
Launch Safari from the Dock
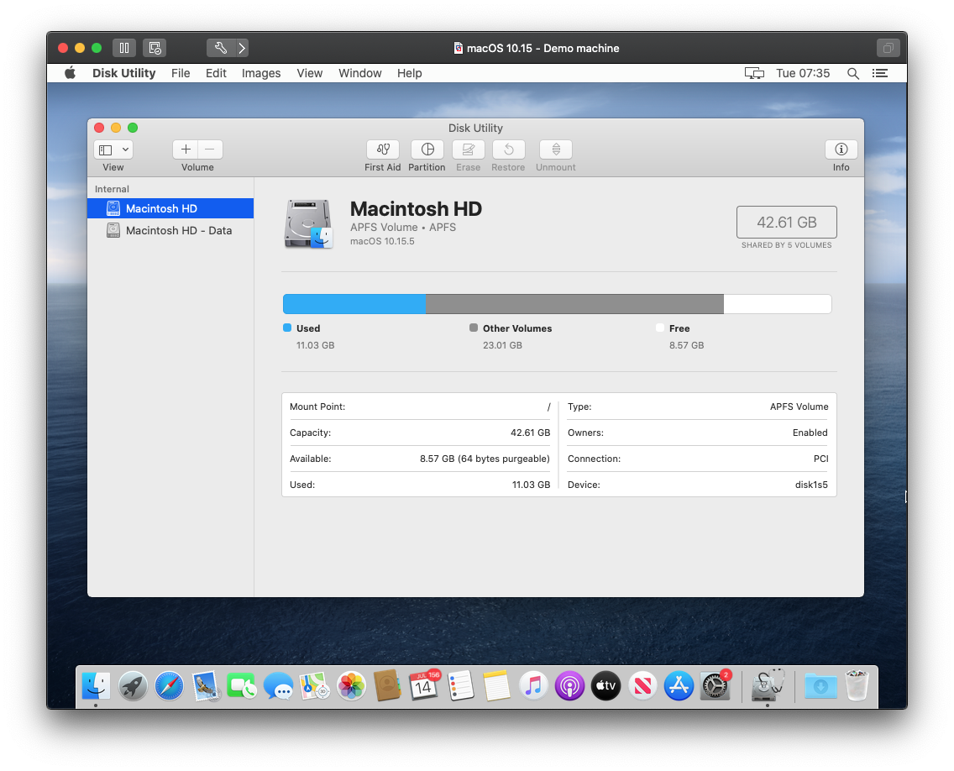click(169, 686)
